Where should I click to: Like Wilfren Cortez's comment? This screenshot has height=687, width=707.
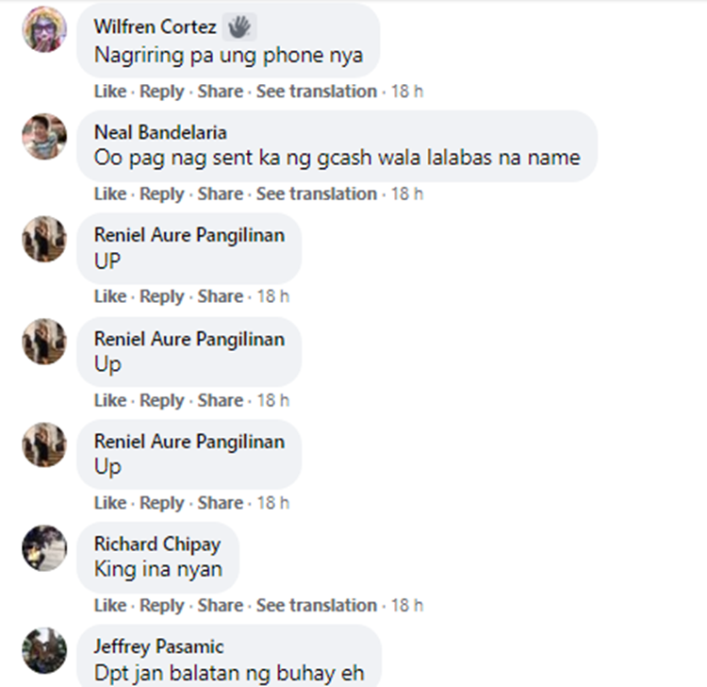tap(110, 92)
